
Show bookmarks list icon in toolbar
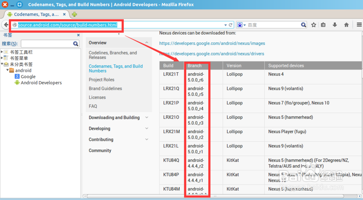click(323, 25)
